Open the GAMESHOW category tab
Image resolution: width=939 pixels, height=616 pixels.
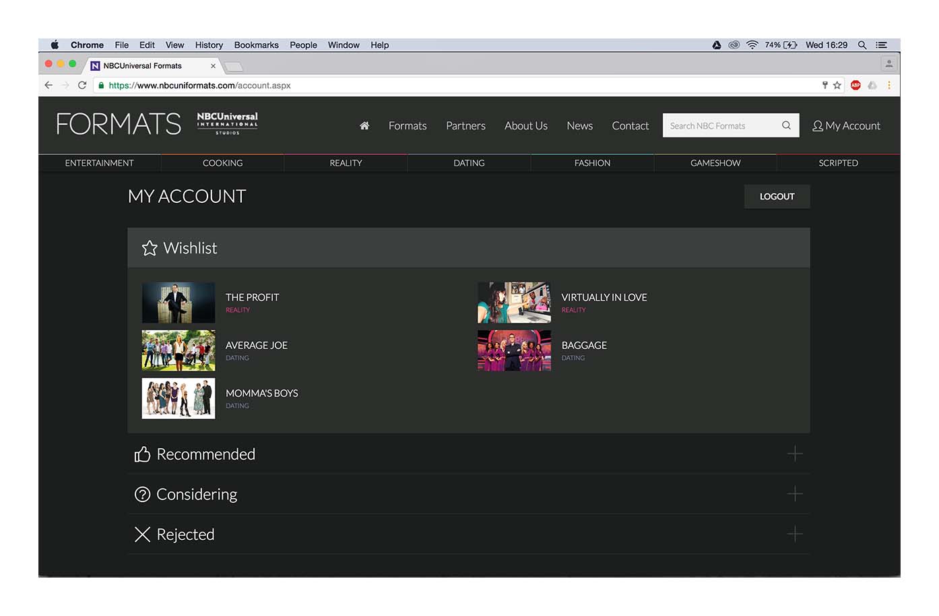pyautogui.click(x=715, y=163)
